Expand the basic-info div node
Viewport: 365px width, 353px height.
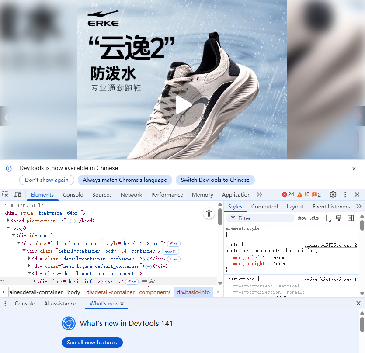[x=35, y=281]
